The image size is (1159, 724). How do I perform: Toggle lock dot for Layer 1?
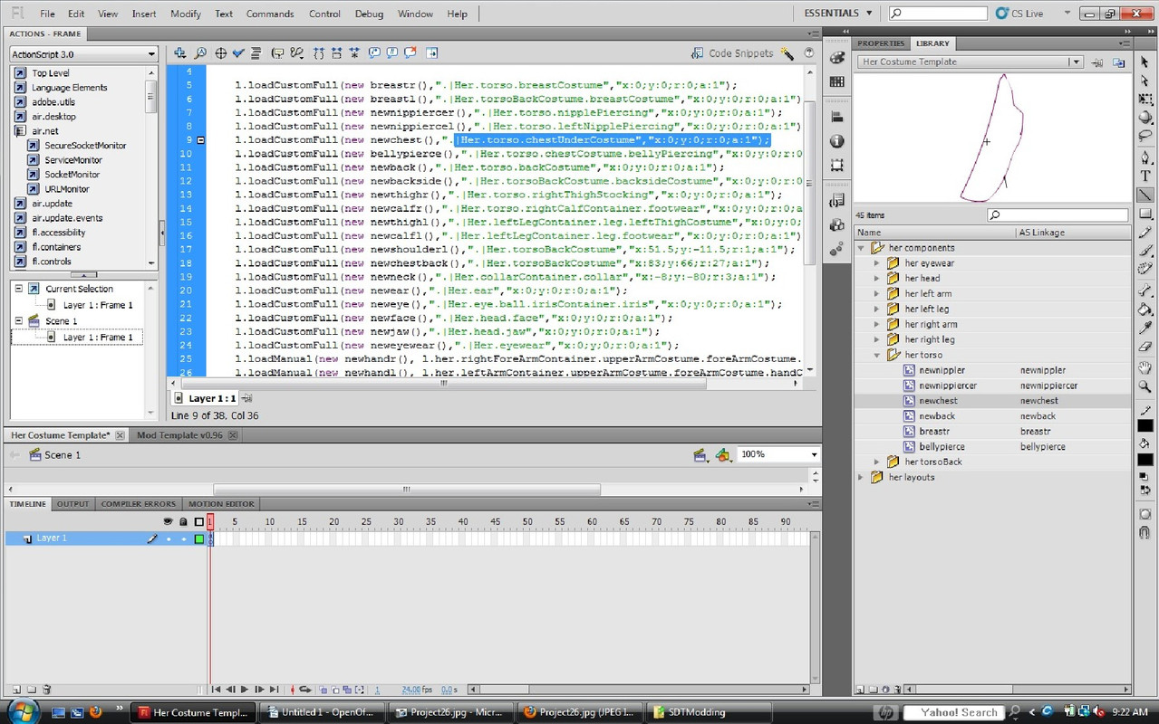(x=183, y=538)
